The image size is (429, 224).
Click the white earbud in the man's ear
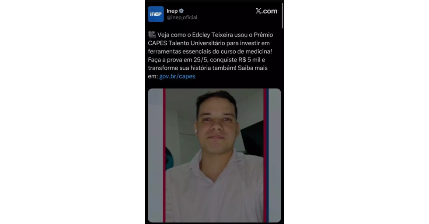[195, 131]
